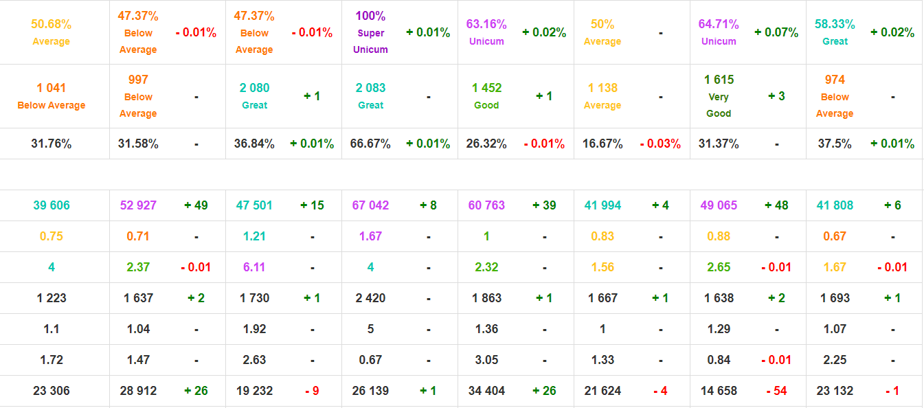Click the 974 Below Average rating
Viewport: 924px width, 408px height.
click(x=835, y=96)
